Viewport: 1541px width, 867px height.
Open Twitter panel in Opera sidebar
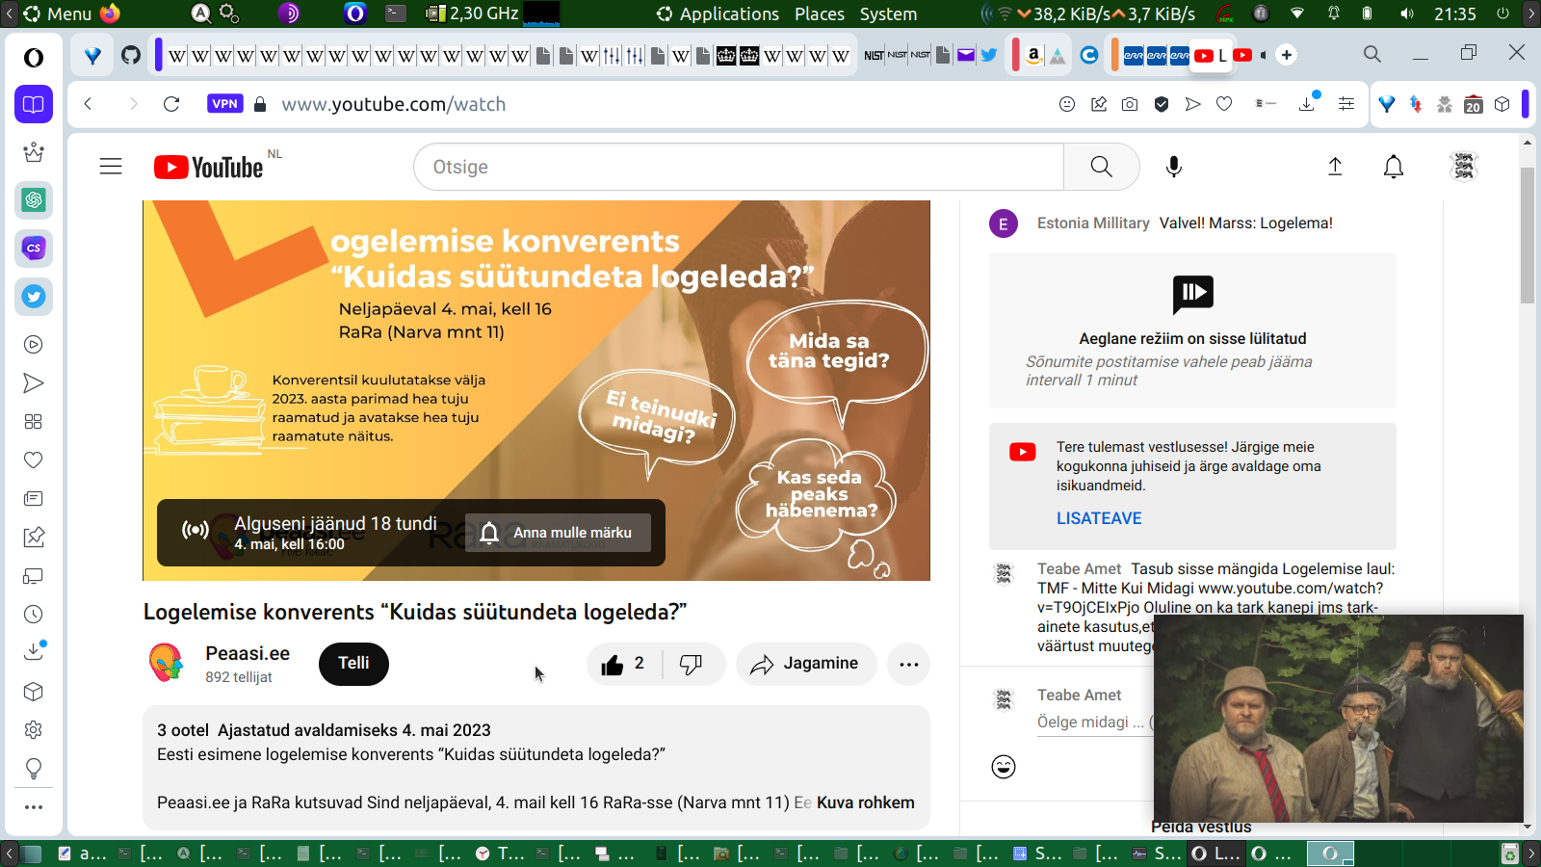[34, 297]
